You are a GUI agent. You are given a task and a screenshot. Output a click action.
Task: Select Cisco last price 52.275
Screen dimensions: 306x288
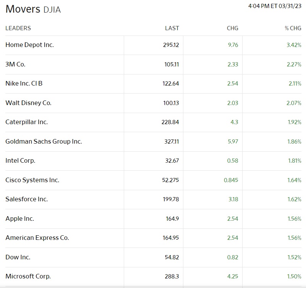point(170,180)
